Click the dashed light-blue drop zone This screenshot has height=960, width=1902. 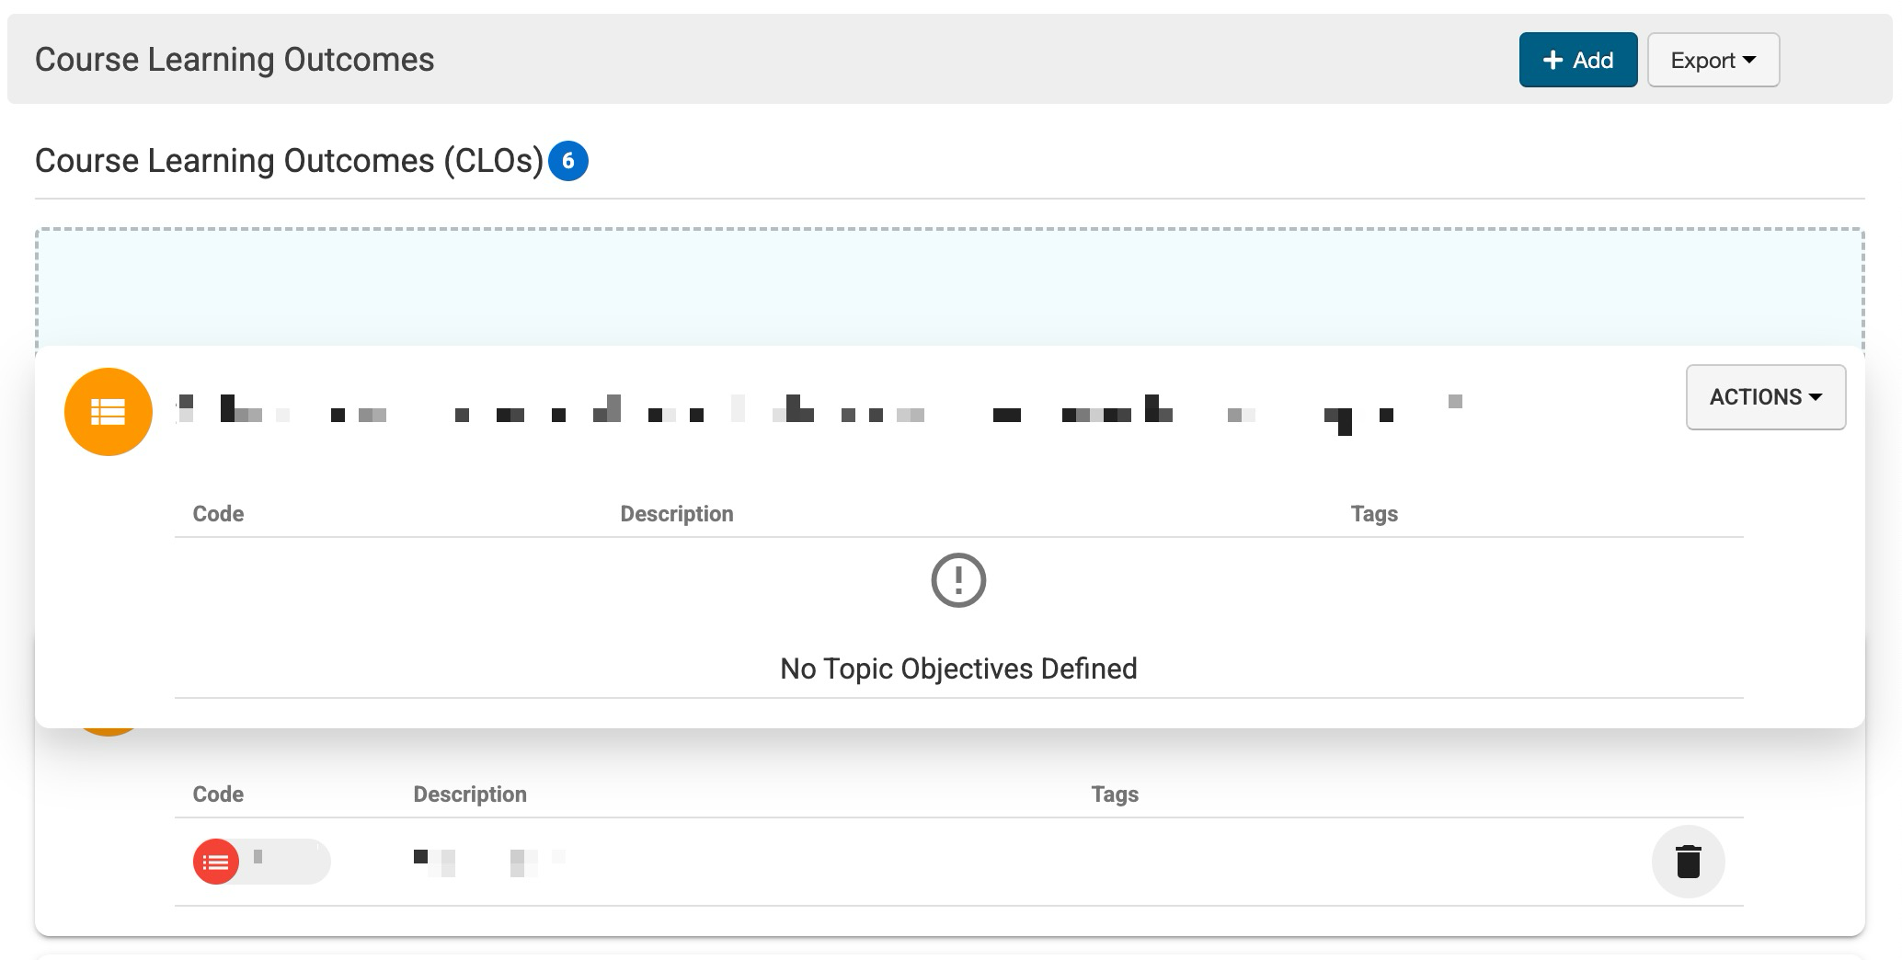[949, 287]
